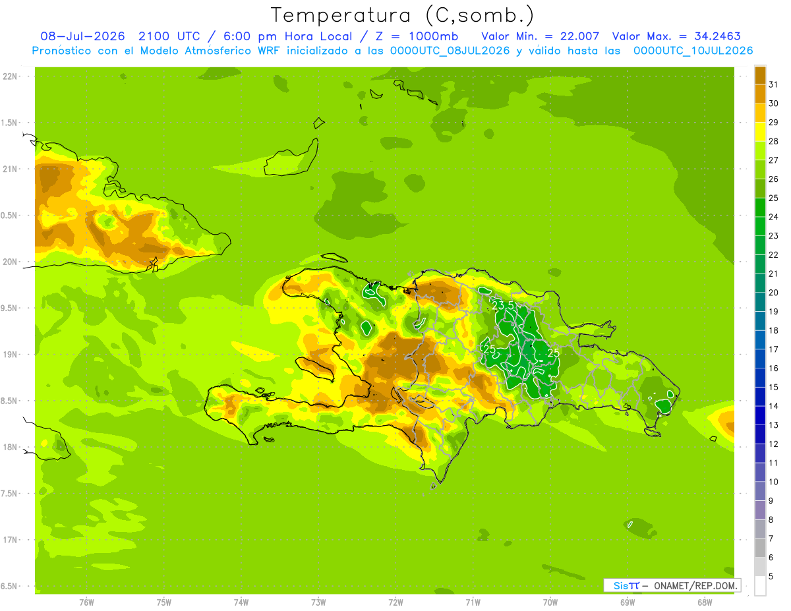Click the '73W' longitude axis label
This screenshot has width=791, height=611.
318,602
